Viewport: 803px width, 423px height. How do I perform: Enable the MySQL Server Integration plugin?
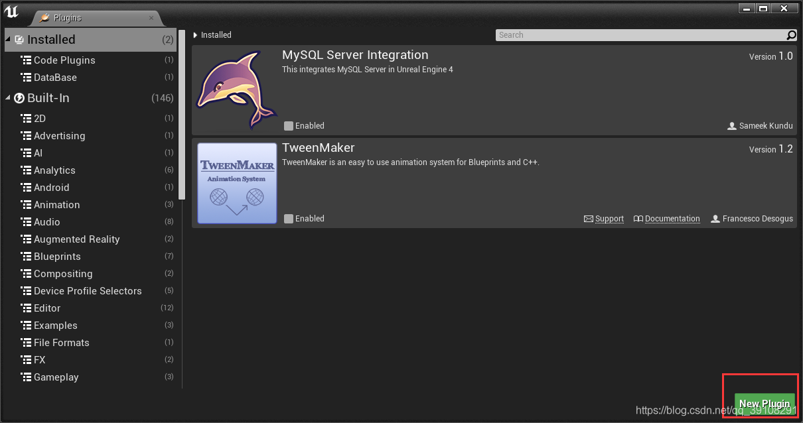click(288, 126)
